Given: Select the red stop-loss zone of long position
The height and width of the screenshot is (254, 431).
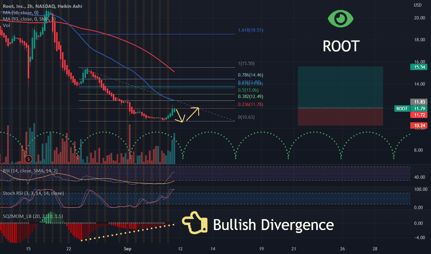Looking at the screenshot, I should tap(340, 117).
